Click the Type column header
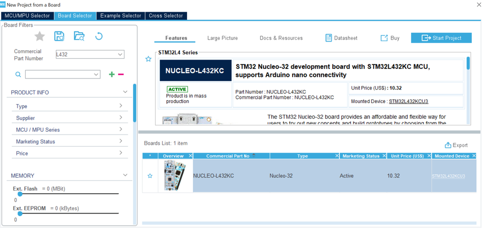 [x=302, y=156]
